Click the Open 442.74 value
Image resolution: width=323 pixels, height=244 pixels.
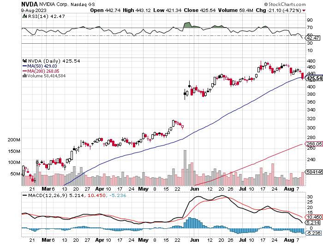click(x=105, y=10)
